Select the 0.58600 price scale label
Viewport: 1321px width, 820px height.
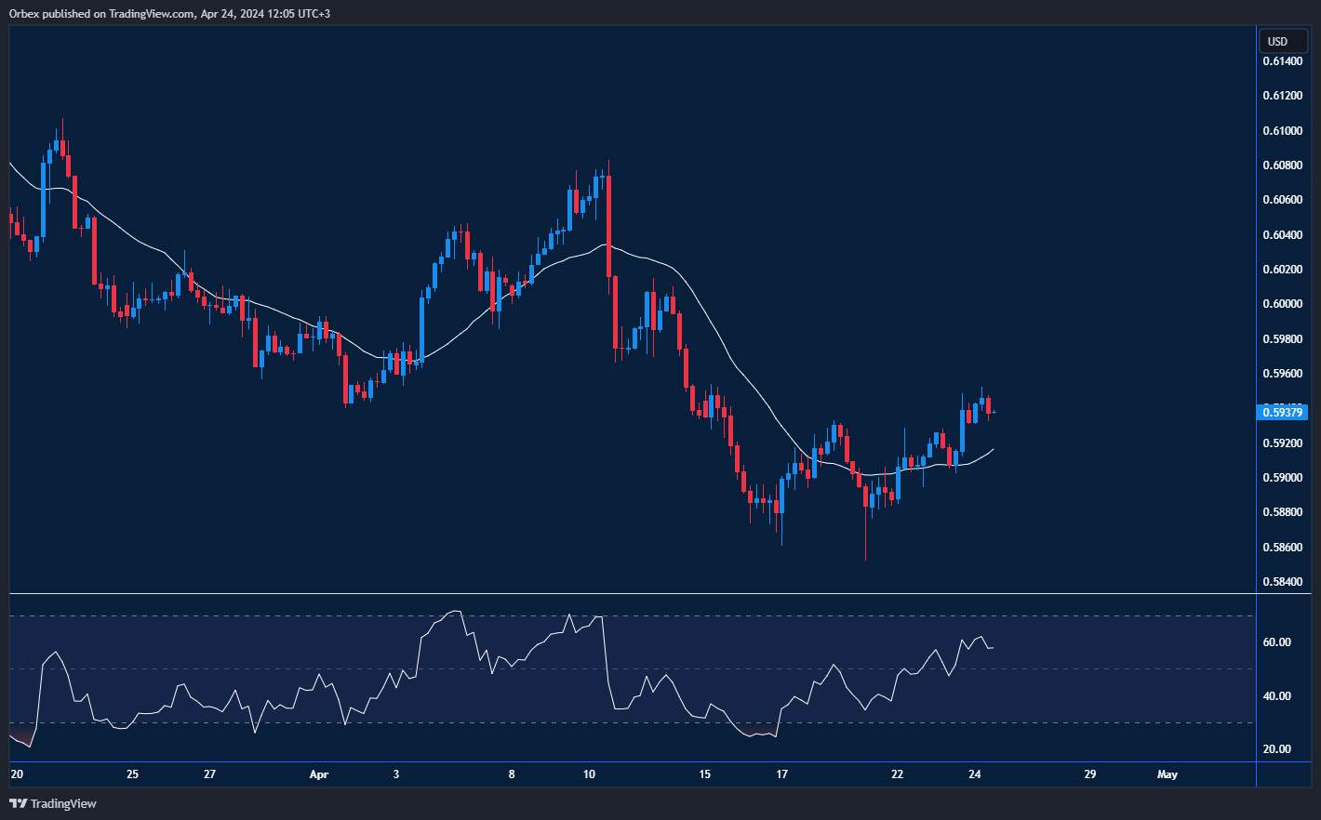click(x=1282, y=548)
